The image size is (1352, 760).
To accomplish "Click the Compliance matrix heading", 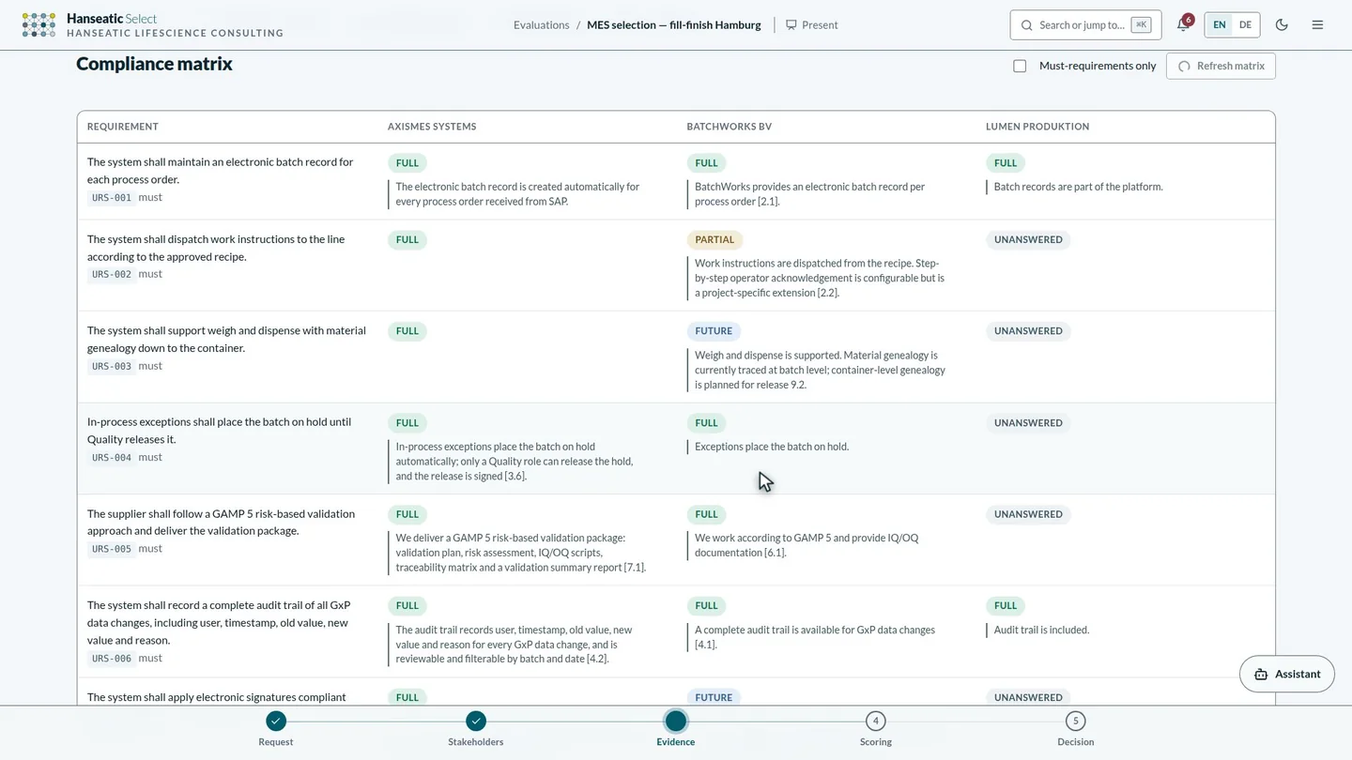I will click(154, 64).
